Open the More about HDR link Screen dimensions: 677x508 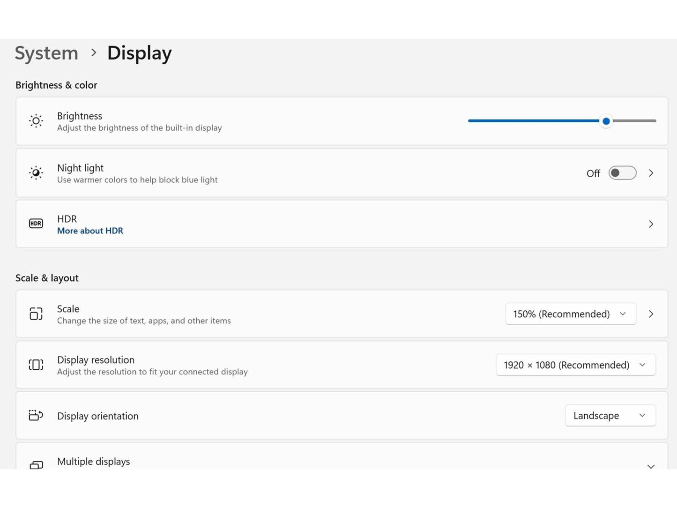coord(90,231)
